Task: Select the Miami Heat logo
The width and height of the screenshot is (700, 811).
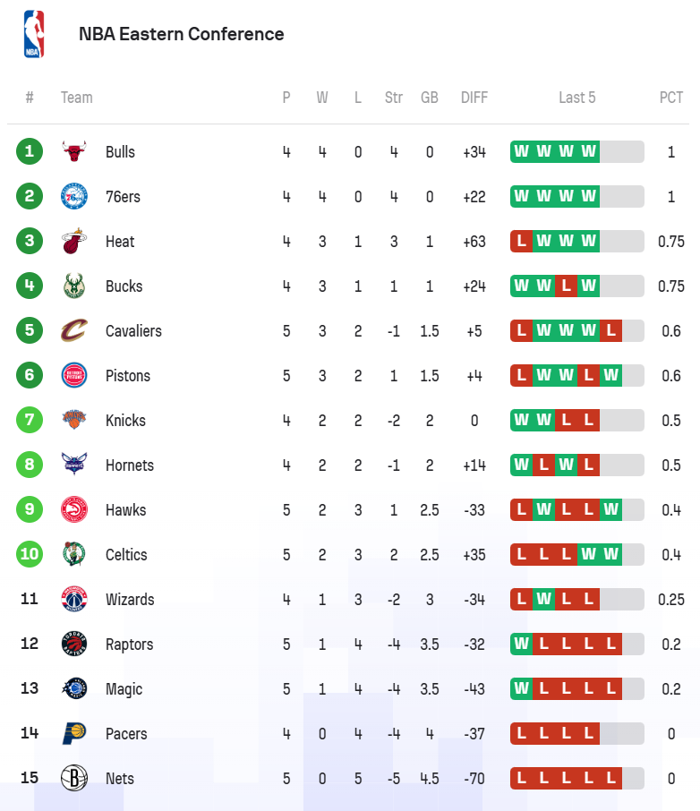Action: [74, 241]
